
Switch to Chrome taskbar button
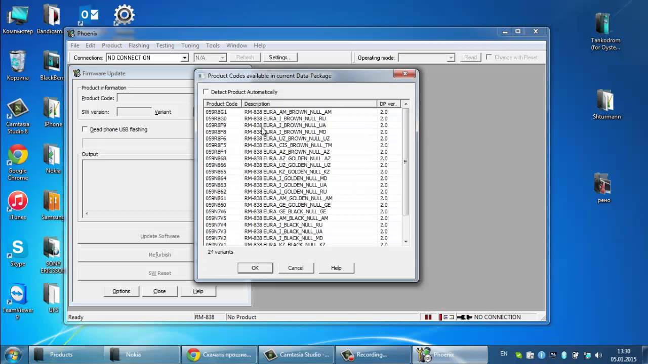[x=219, y=354]
